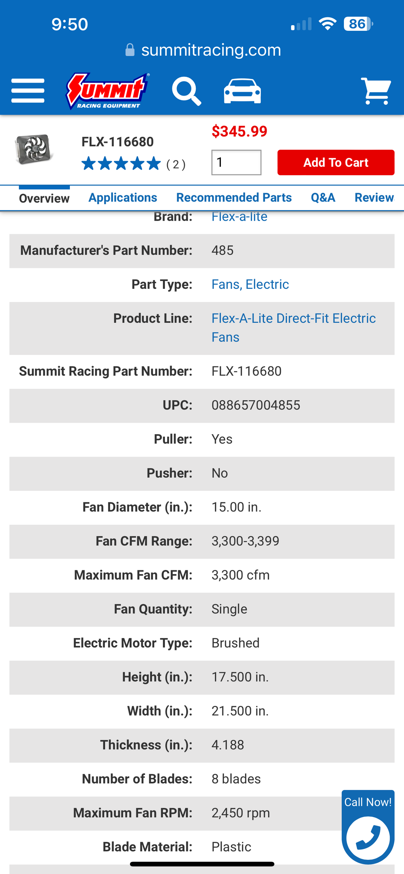This screenshot has height=874, width=404.
Task: Open the search magnifier icon
Action: pyautogui.click(x=186, y=91)
